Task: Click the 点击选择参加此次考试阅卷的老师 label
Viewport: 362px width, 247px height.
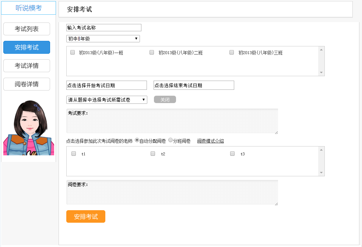Action: 99,141
